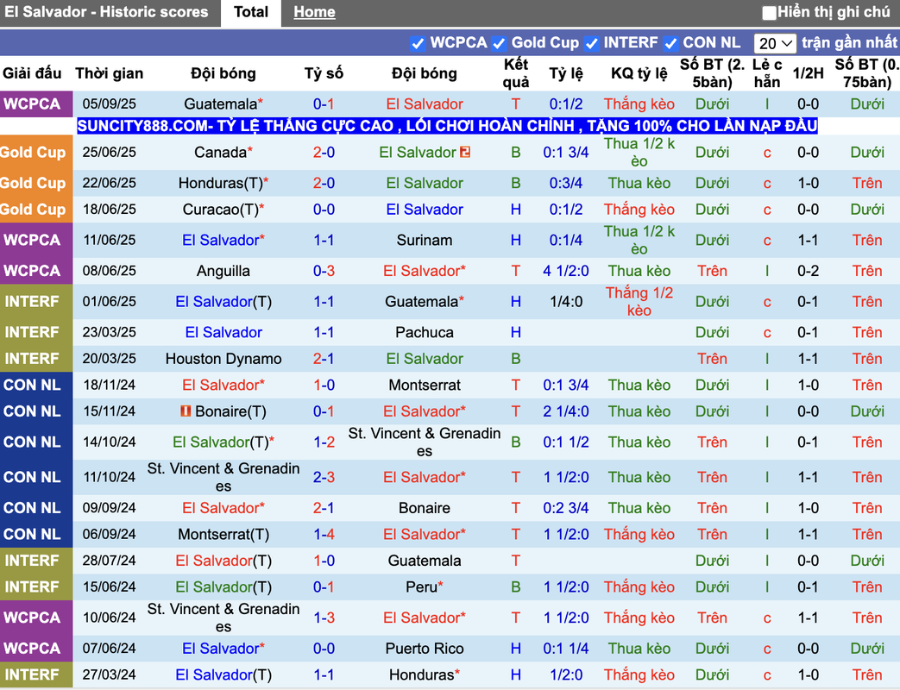This screenshot has height=690, width=900.
Task: Click the 0-1 score on 05/09/25
Action: pyautogui.click(x=324, y=104)
